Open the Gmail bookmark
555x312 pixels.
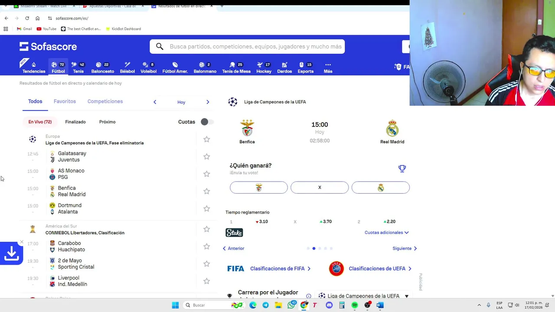tap(24, 29)
